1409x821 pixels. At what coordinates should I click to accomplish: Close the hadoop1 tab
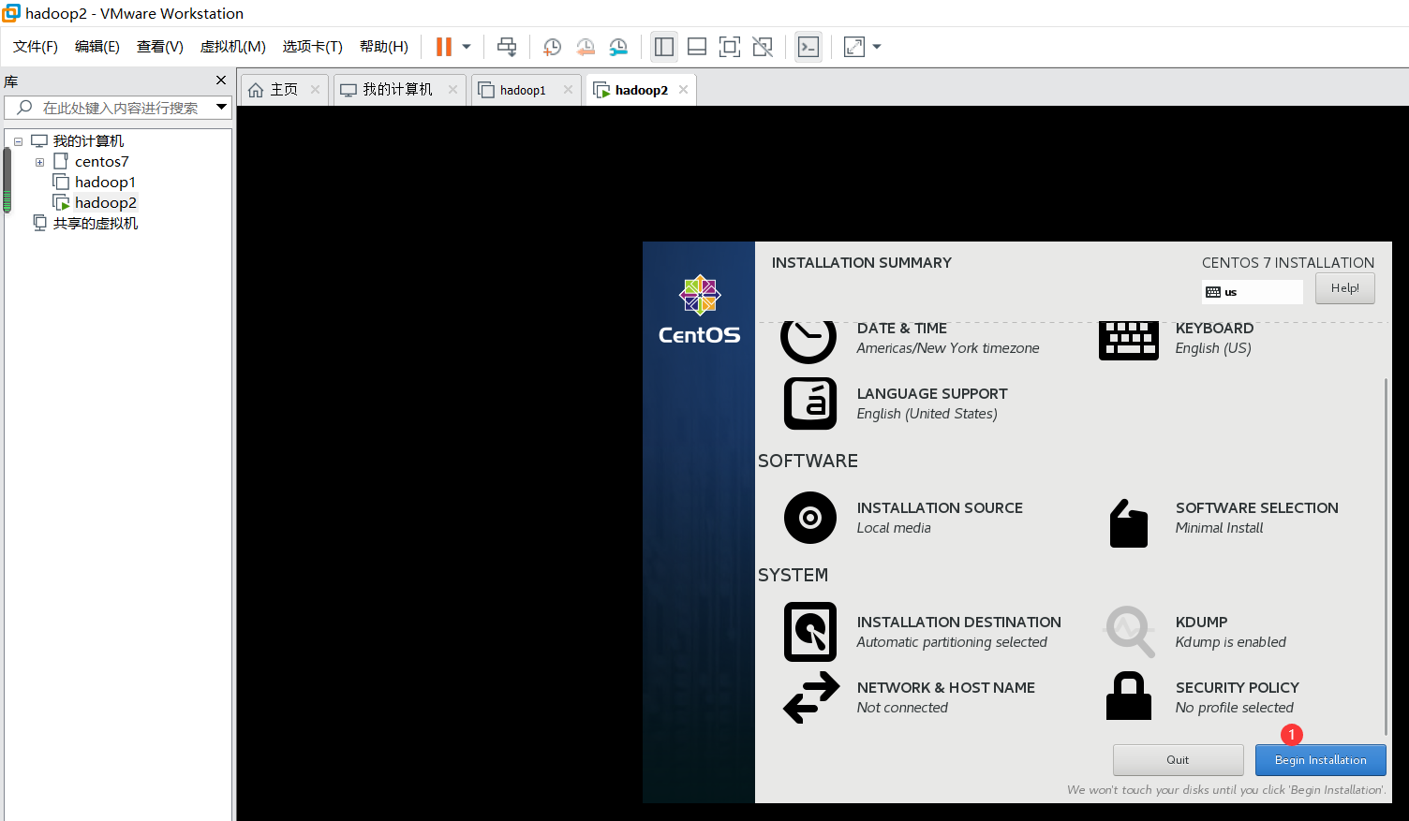click(568, 90)
